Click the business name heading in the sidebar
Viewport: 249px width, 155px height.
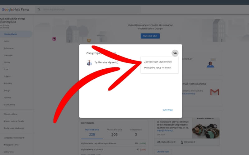point(13,20)
